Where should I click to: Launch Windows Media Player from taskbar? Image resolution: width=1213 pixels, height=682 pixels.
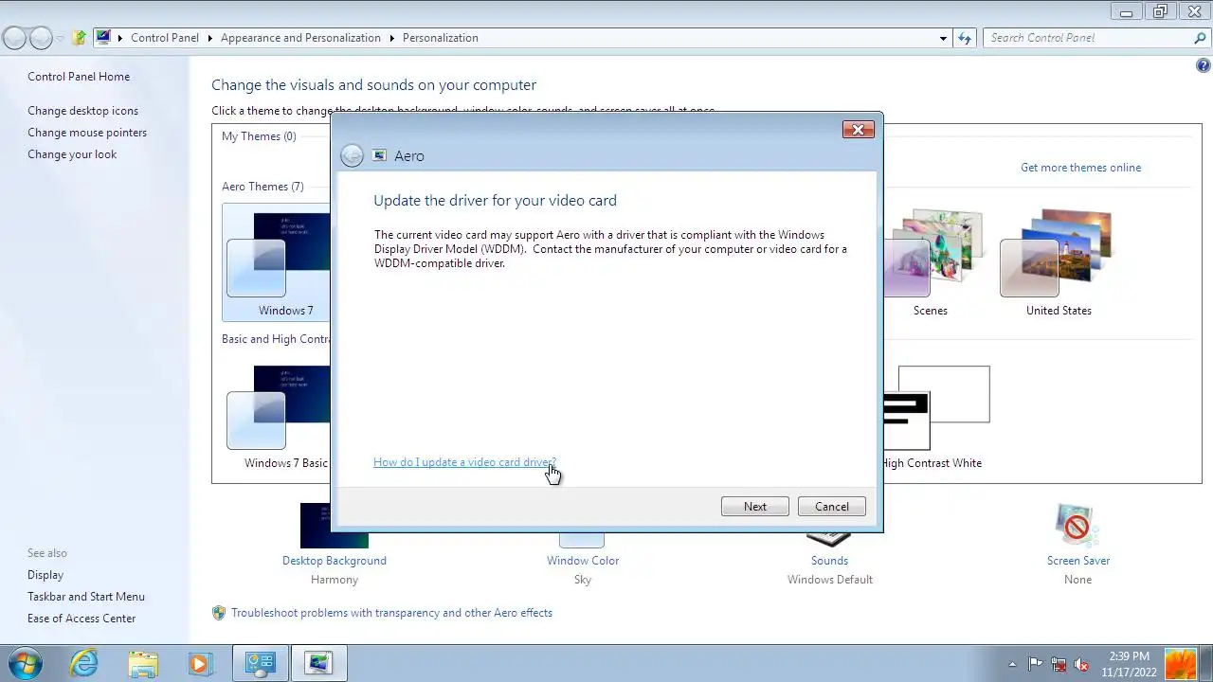point(199,662)
